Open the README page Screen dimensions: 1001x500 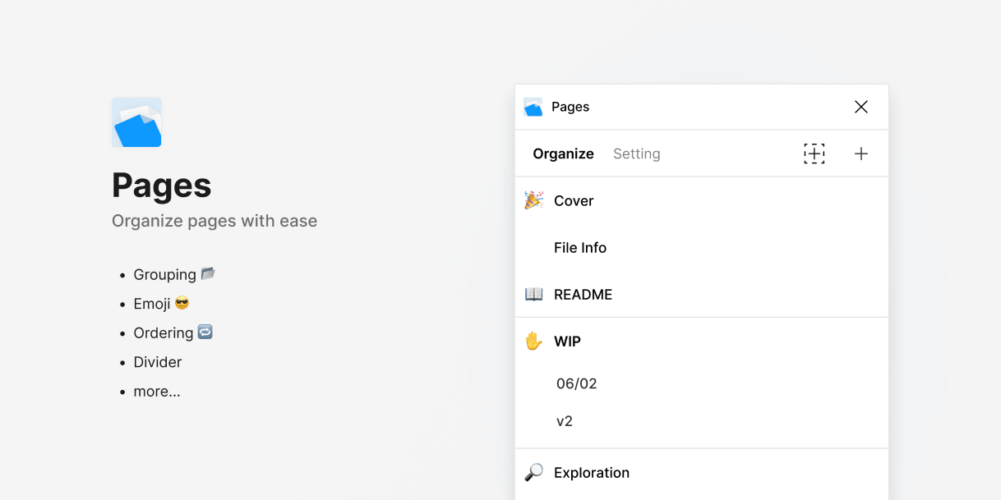pos(583,294)
